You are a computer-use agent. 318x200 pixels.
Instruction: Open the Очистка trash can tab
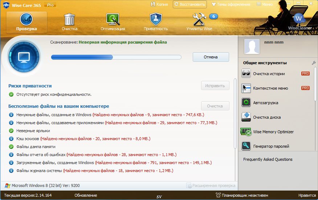69,22
